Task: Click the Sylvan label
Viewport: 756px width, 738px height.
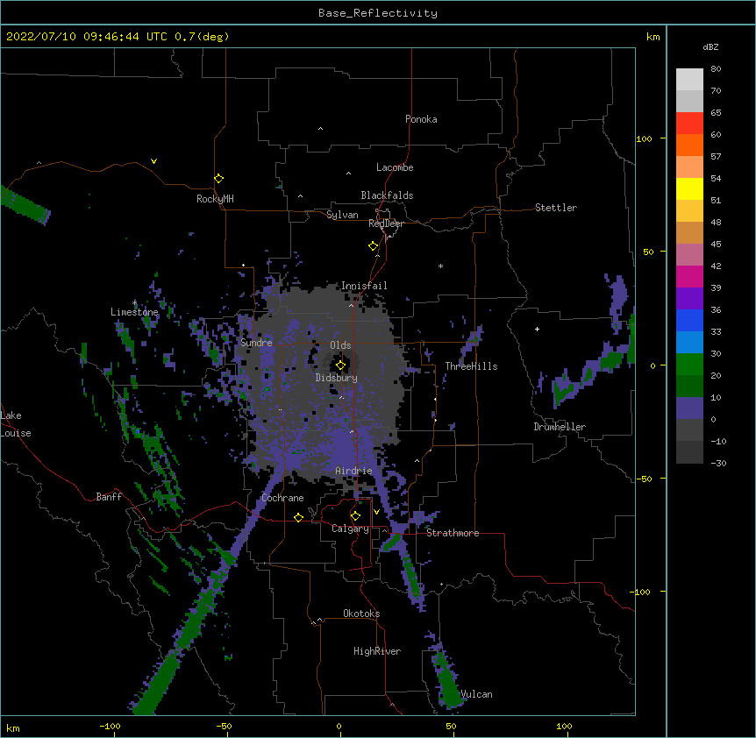Action: [342, 215]
